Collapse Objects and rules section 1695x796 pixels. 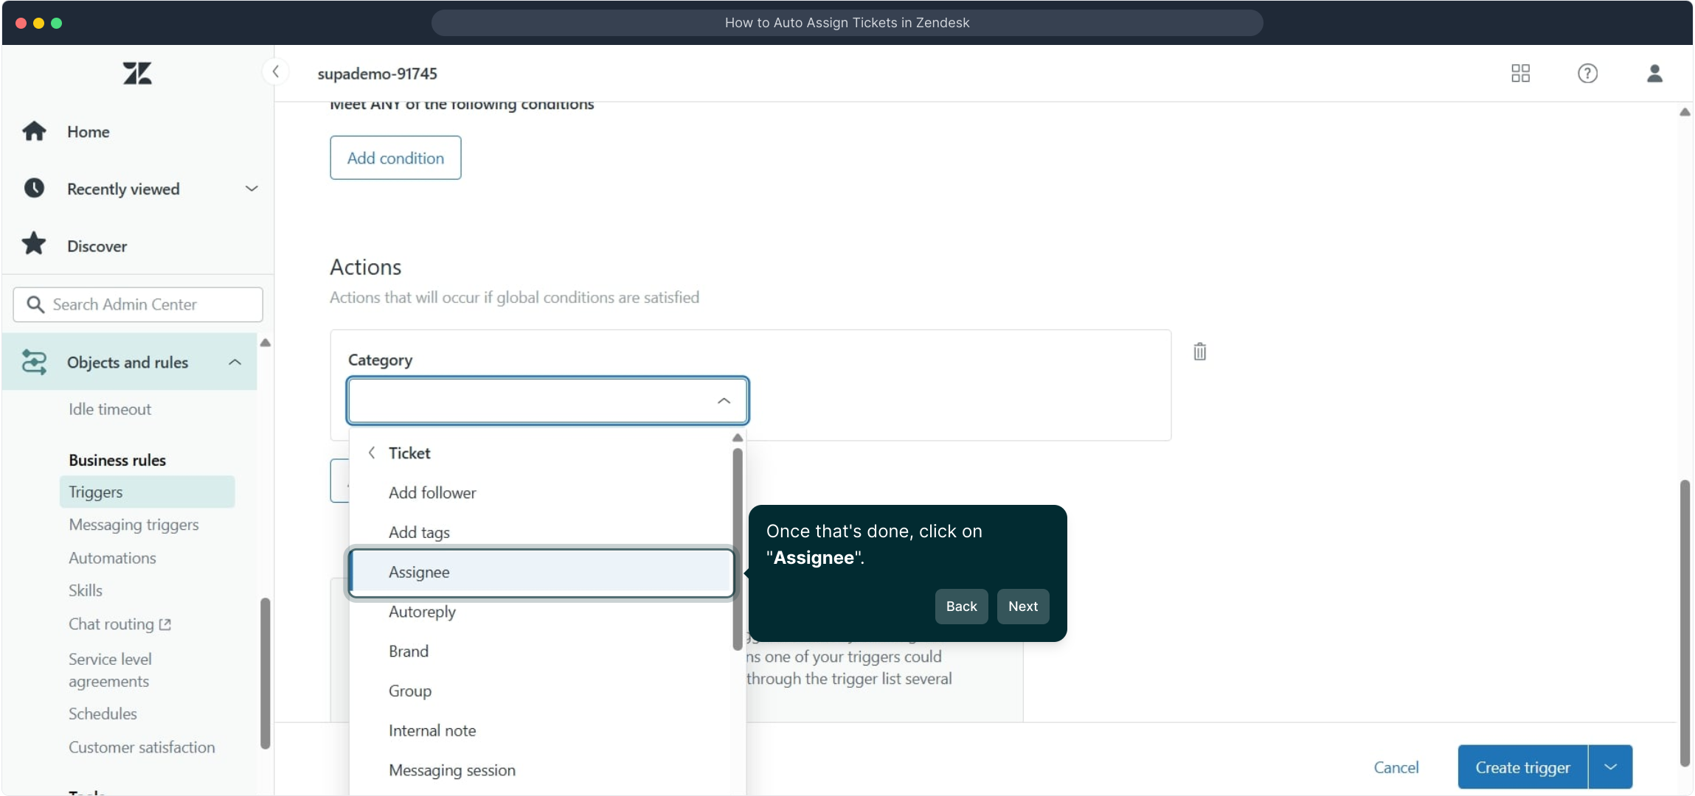point(235,362)
